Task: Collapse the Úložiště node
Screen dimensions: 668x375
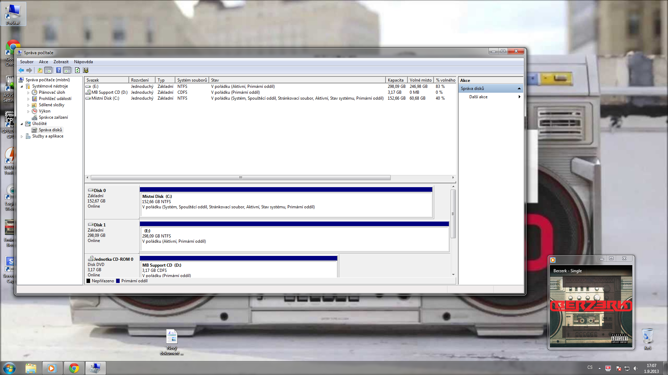Action: 22,124
